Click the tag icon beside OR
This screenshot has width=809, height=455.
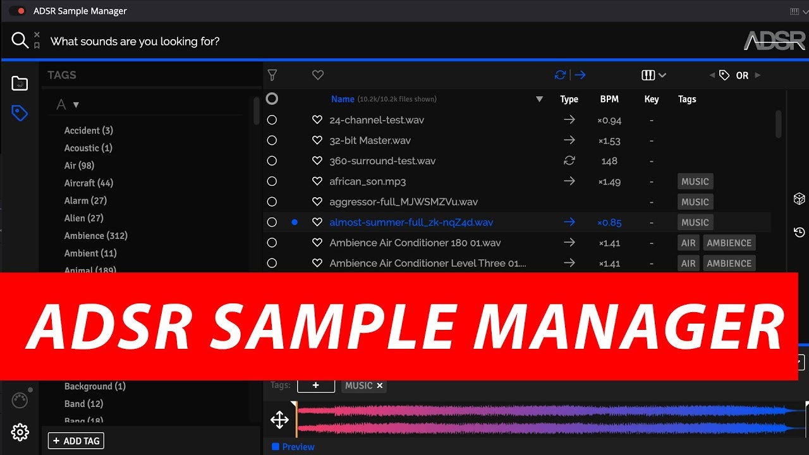[724, 75]
